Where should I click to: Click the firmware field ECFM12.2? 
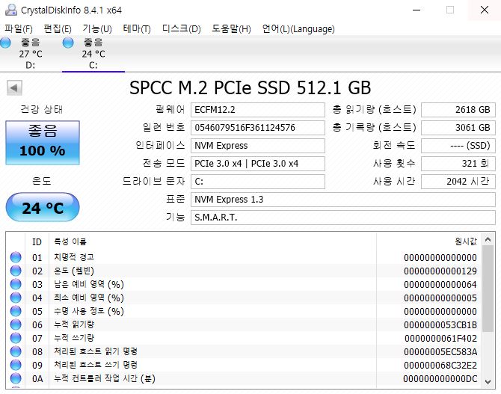click(x=258, y=110)
